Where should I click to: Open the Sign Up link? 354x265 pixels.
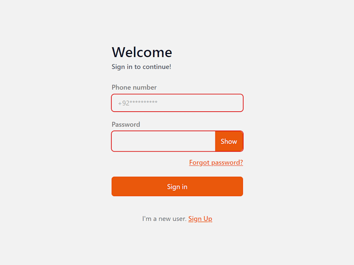point(200,219)
